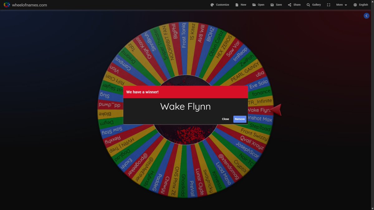Choose the New menu label

(x=243, y=5)
